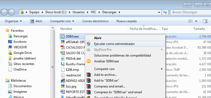Open the Organizar dropdown menu

(13, 21)
